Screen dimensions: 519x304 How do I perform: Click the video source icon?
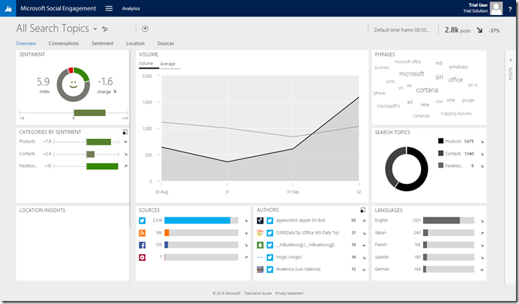tap(142, 257)
